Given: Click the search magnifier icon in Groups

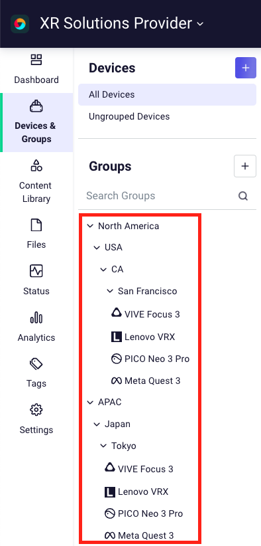Looking at the screenshot, I should point(243,196).
